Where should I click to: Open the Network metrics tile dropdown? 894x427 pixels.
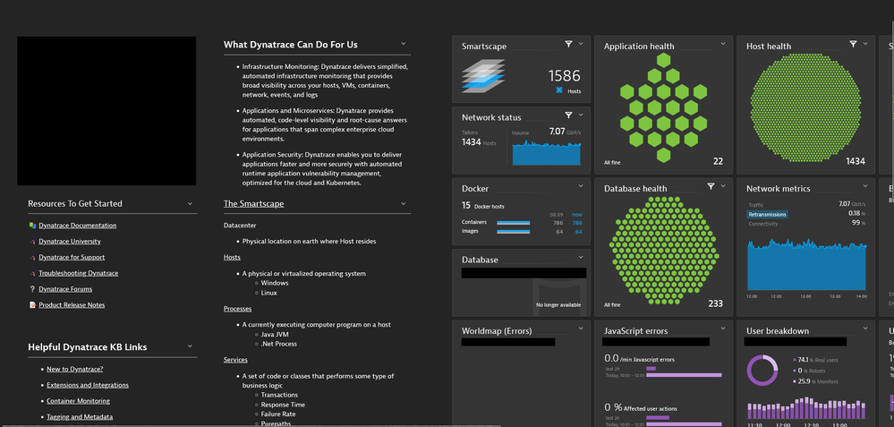865,187
